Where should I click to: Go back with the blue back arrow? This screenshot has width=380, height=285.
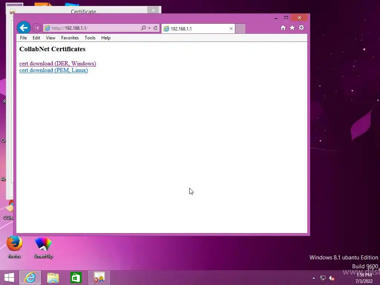coord(24,28)
